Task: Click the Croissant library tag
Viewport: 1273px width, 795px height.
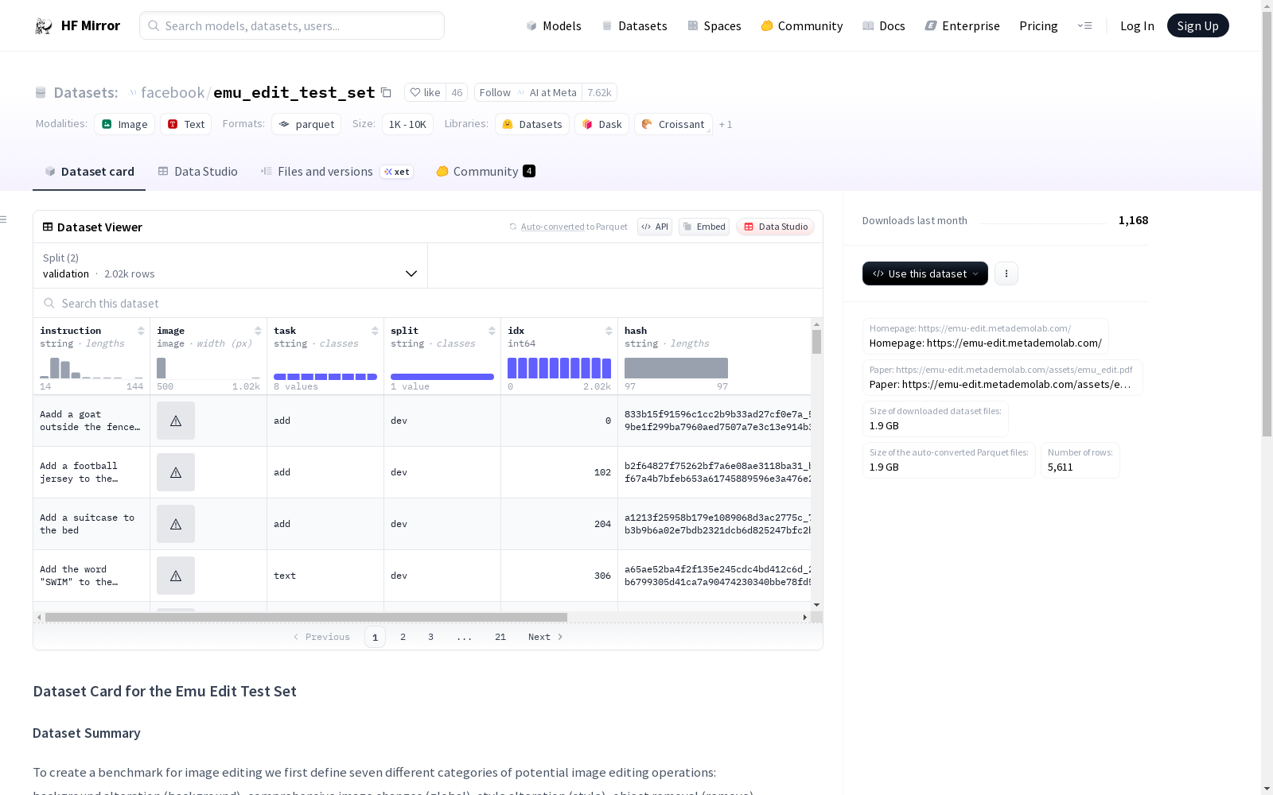Action: coord(673,124)
